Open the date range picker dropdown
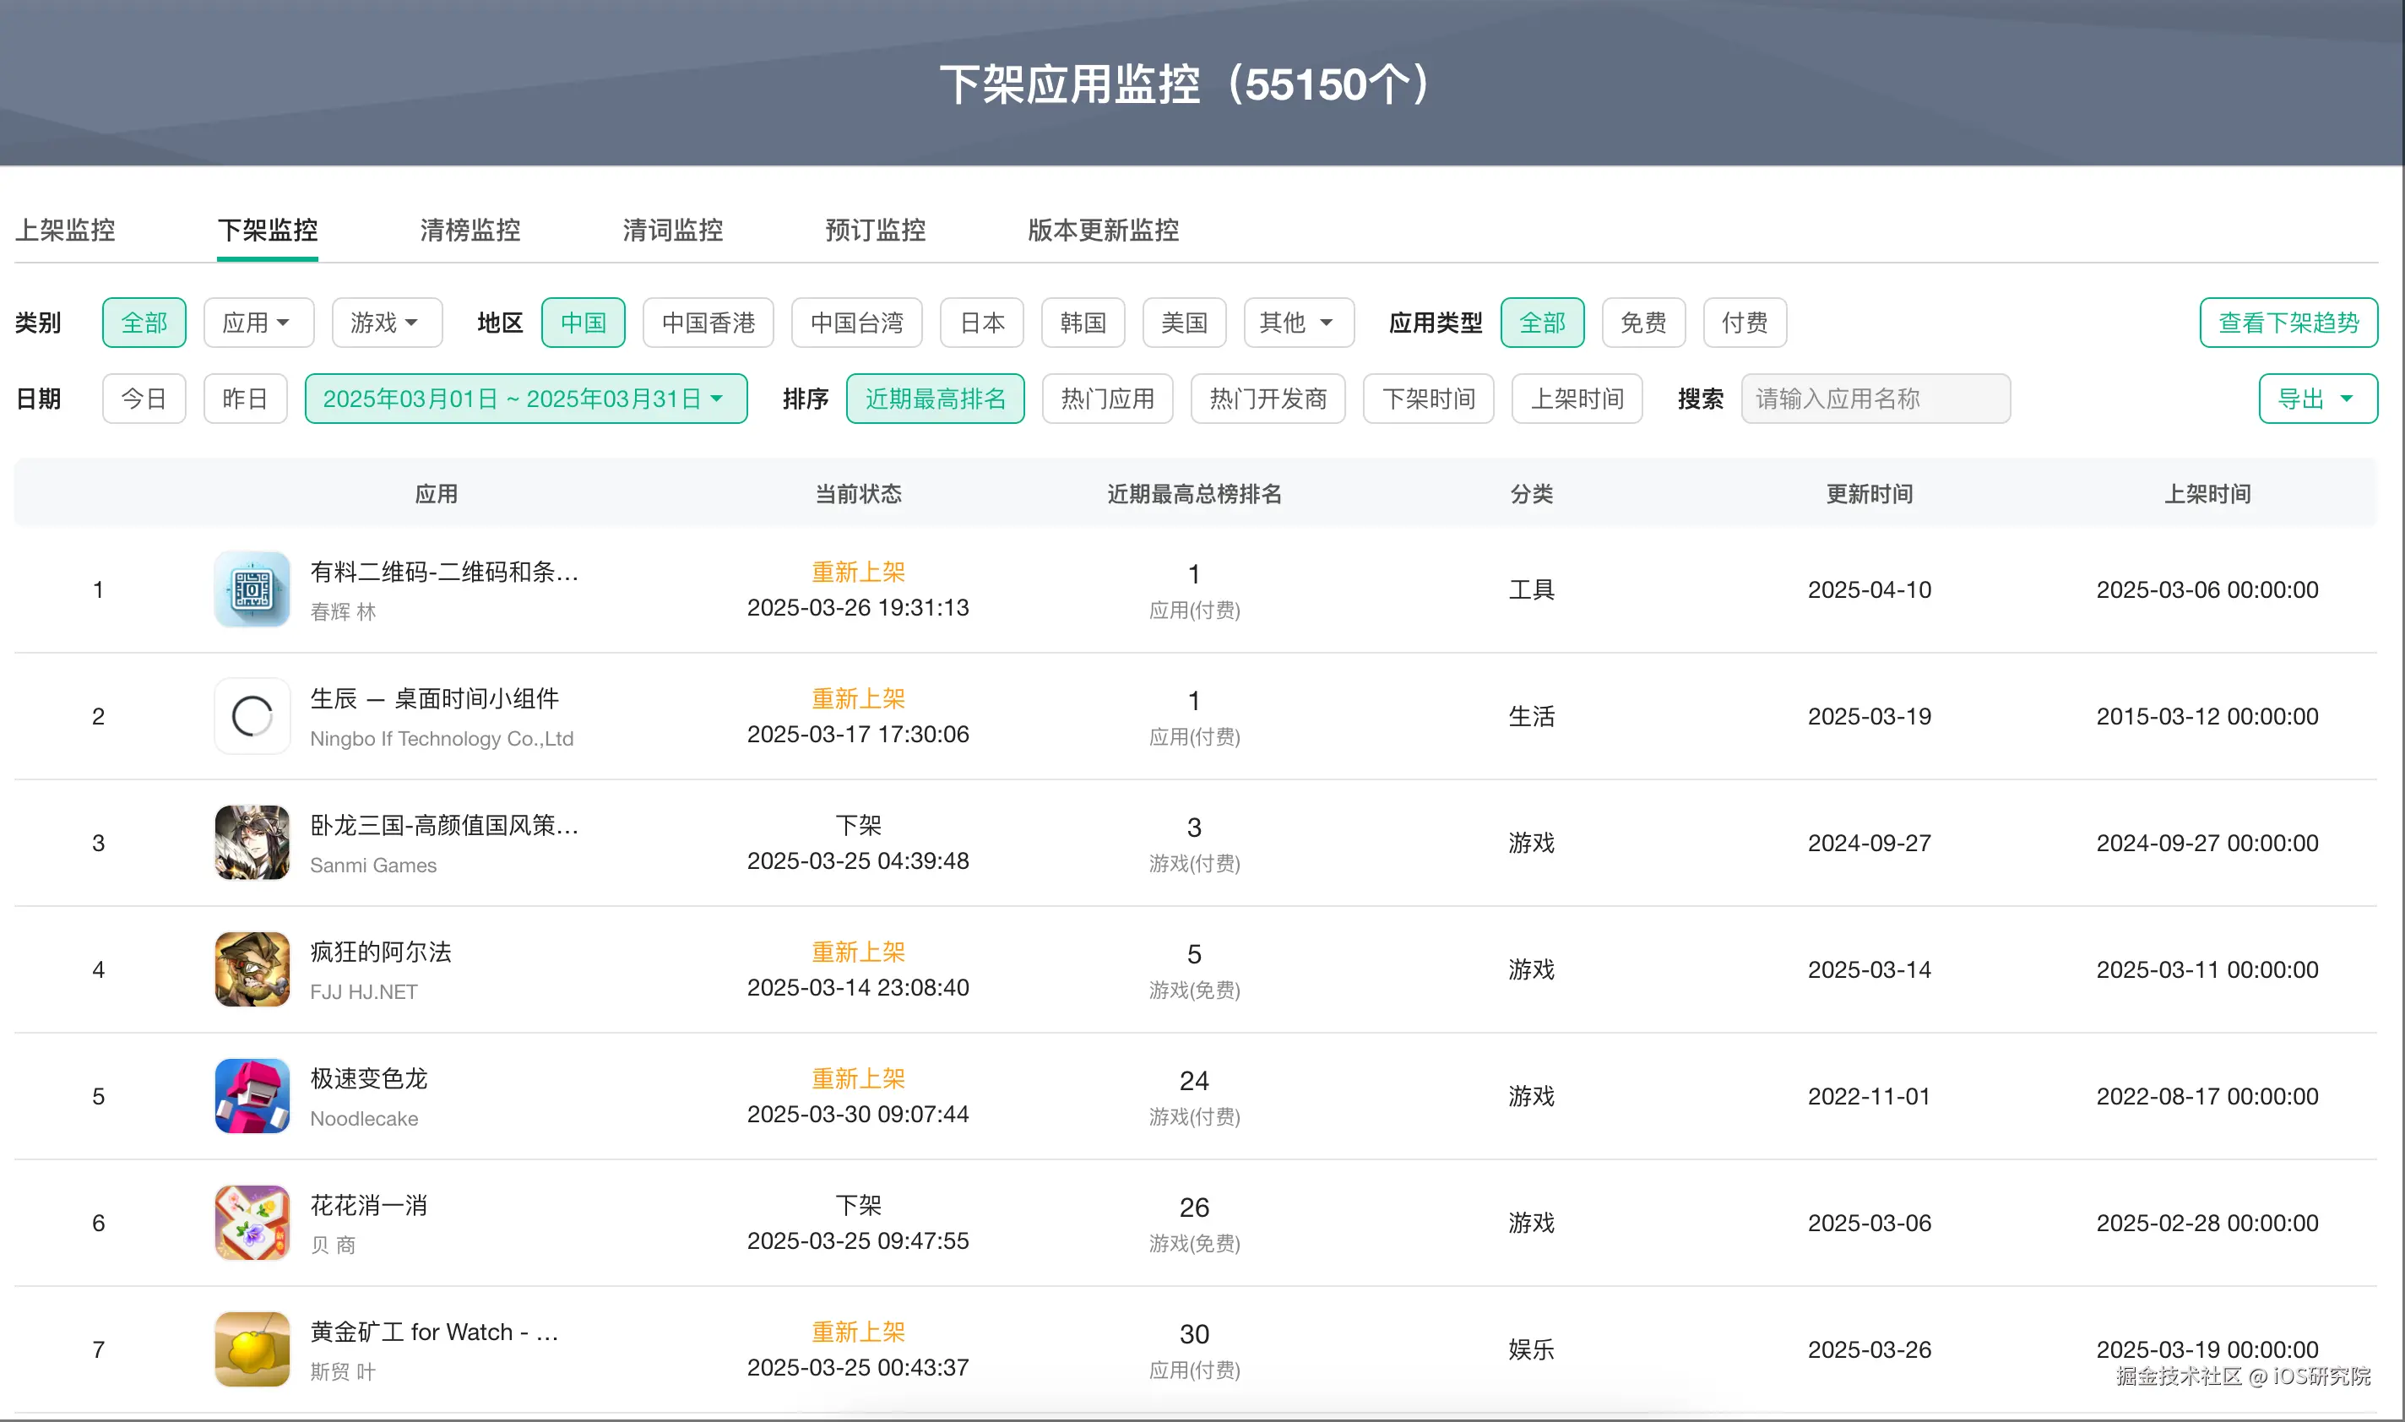This screenshot has width=2405, height=1422. pyautogui.click(x=525, y=399)
